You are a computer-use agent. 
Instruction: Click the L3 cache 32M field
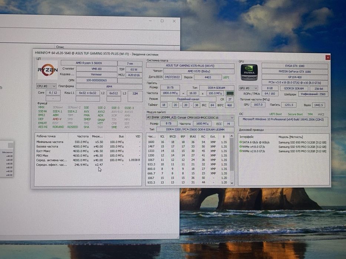[135, 96]
